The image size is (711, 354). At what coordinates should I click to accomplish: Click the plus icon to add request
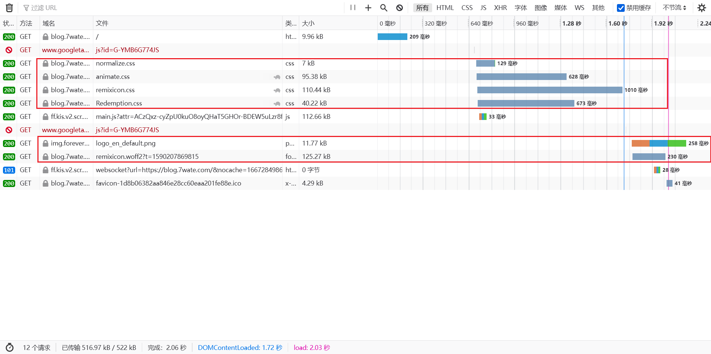click(x=368, y=8)
